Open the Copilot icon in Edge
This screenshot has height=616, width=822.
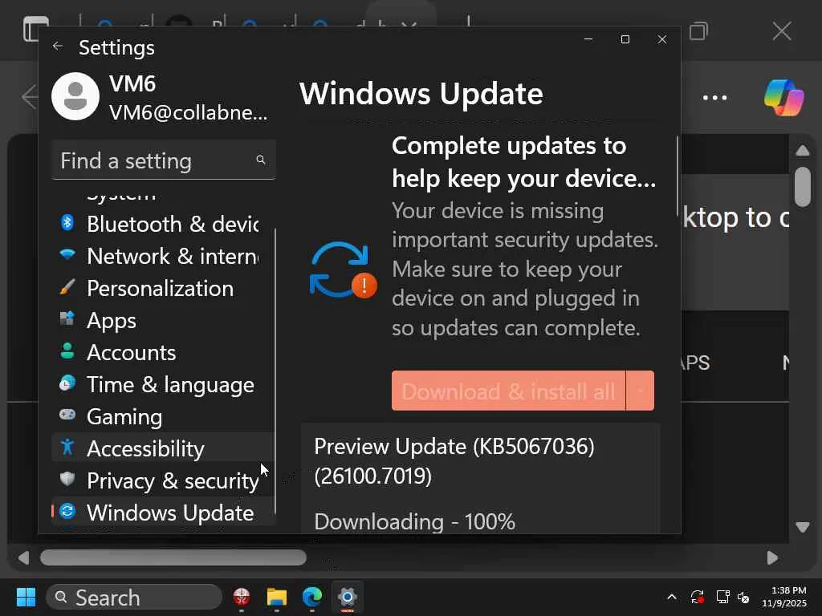(783, 98)
